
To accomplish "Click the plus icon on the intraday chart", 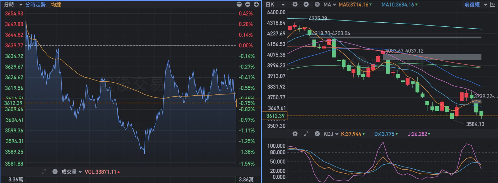I will [x=256, y=4].
